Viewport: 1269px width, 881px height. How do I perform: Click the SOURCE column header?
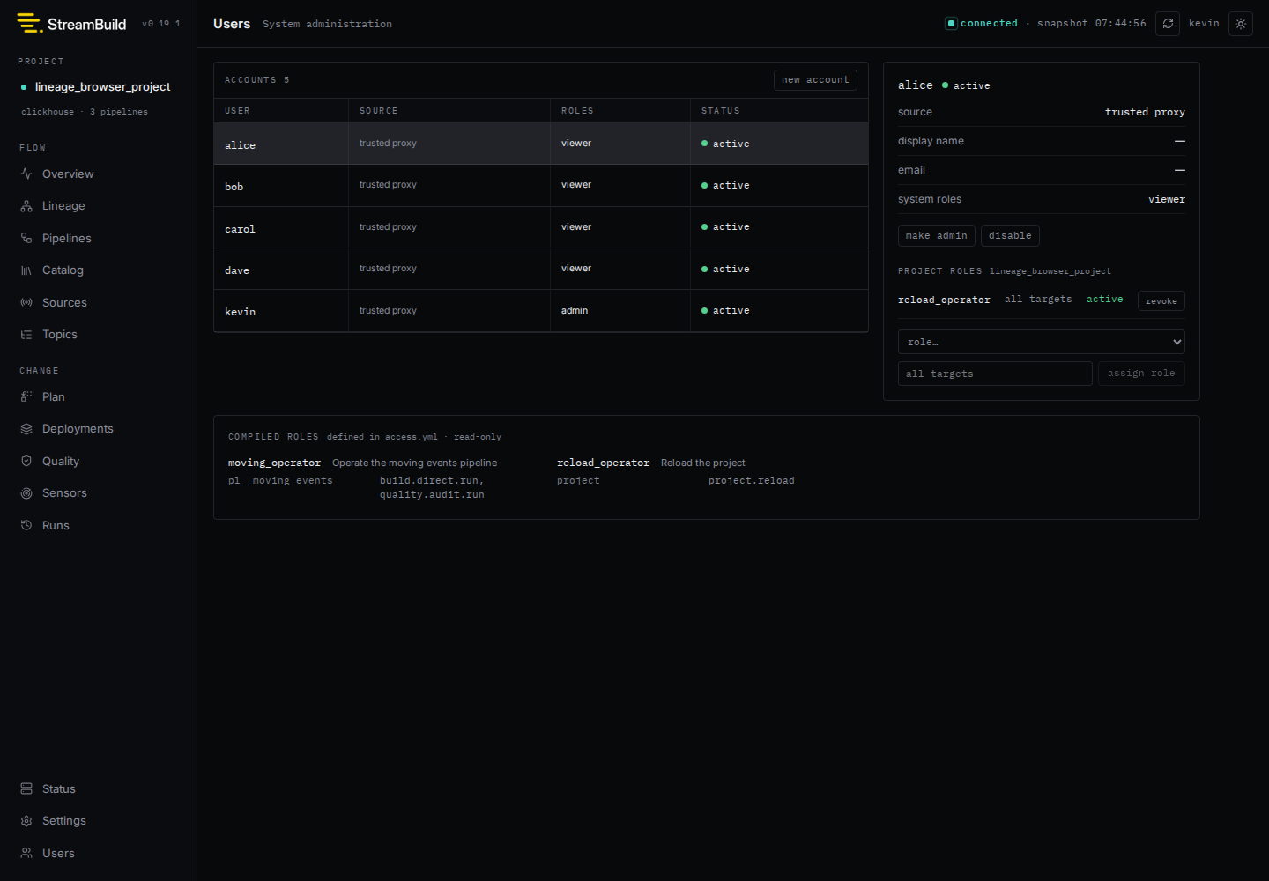pos(379,111)
